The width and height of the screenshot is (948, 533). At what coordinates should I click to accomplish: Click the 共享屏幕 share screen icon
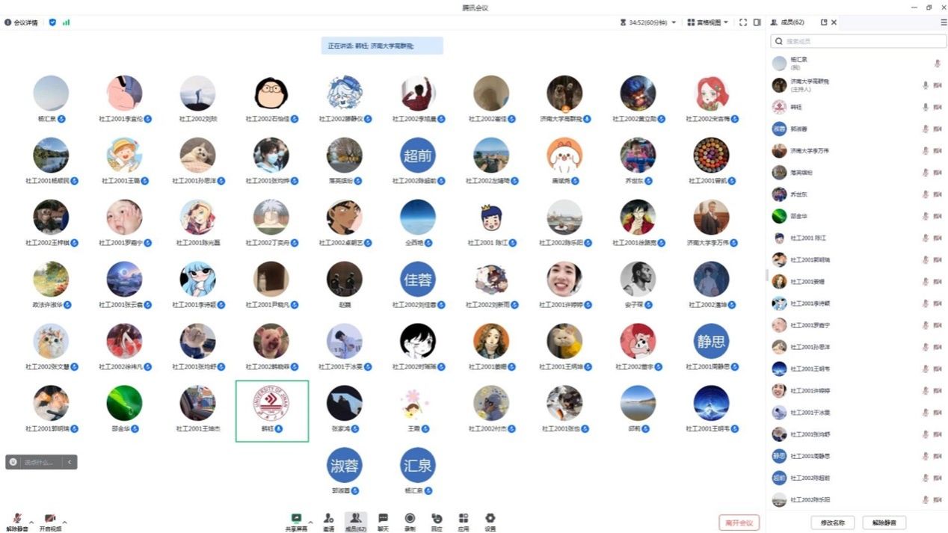click(x=296, y=519)
